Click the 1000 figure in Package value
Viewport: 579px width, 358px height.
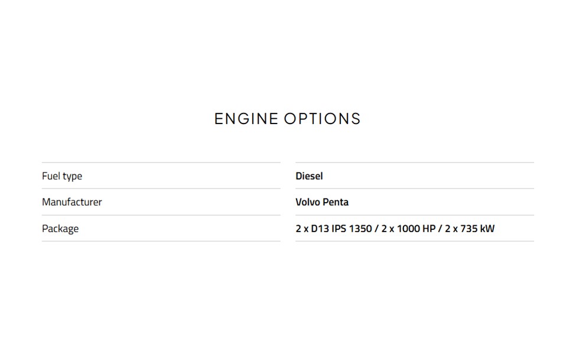408,229
